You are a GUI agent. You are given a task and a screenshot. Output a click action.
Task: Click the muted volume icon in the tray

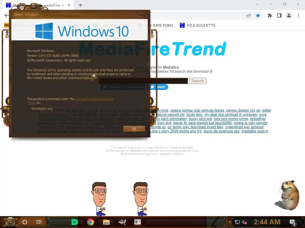(x=244, y=222)
